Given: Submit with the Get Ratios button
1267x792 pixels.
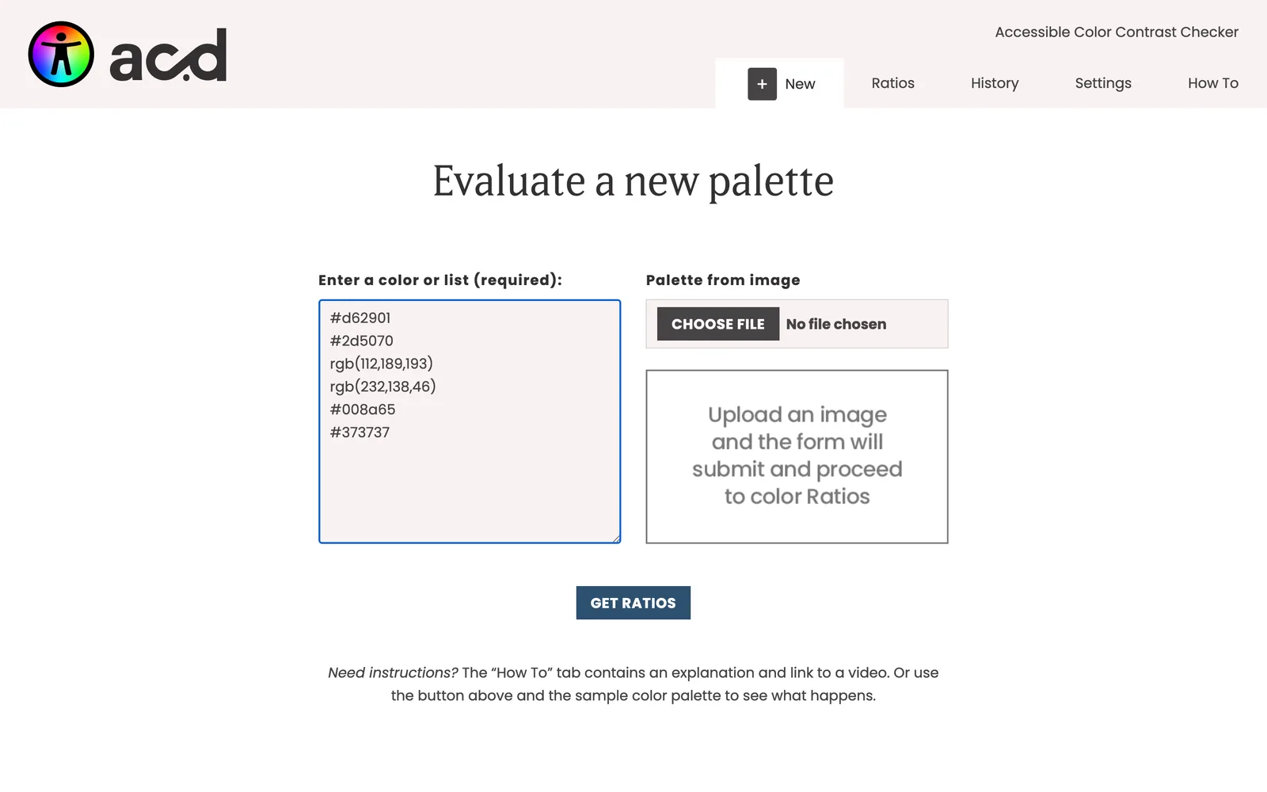Looking at the screenshot, I should [x=633, y=603].
